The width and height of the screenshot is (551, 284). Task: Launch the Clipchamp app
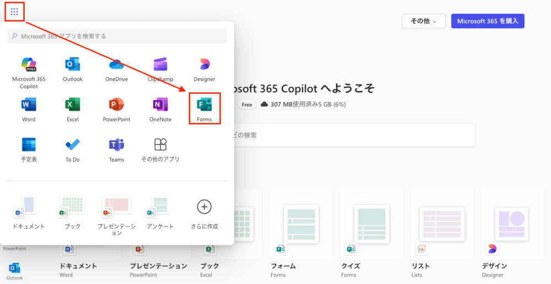point(160,69)
